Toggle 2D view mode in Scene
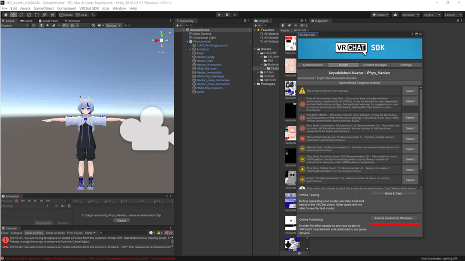 [x=34, y=26]
